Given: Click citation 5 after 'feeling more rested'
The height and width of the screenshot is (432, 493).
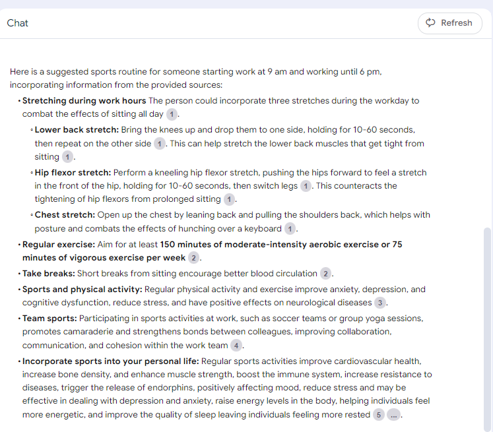Looking at the screenshot, I should [378, 415].
